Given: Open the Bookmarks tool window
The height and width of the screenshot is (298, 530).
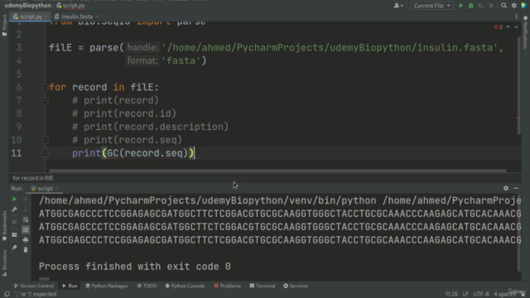Looking at the screenshot, I should [x=4, y=226].
